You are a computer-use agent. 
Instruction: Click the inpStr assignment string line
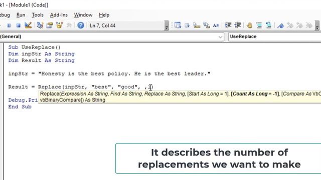(109, 73)
